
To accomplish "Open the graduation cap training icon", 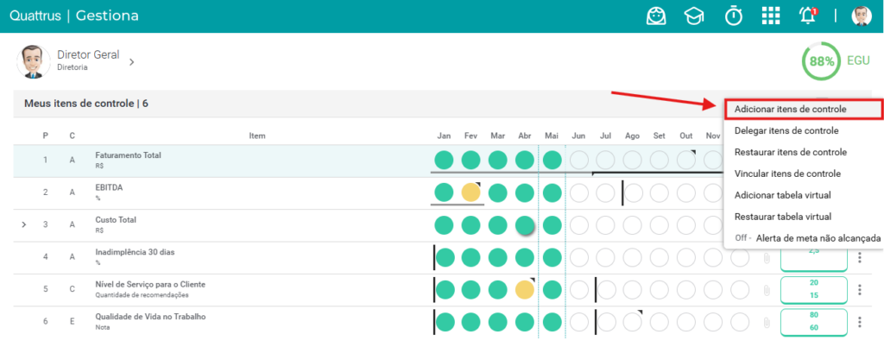I will coord(694,16).
